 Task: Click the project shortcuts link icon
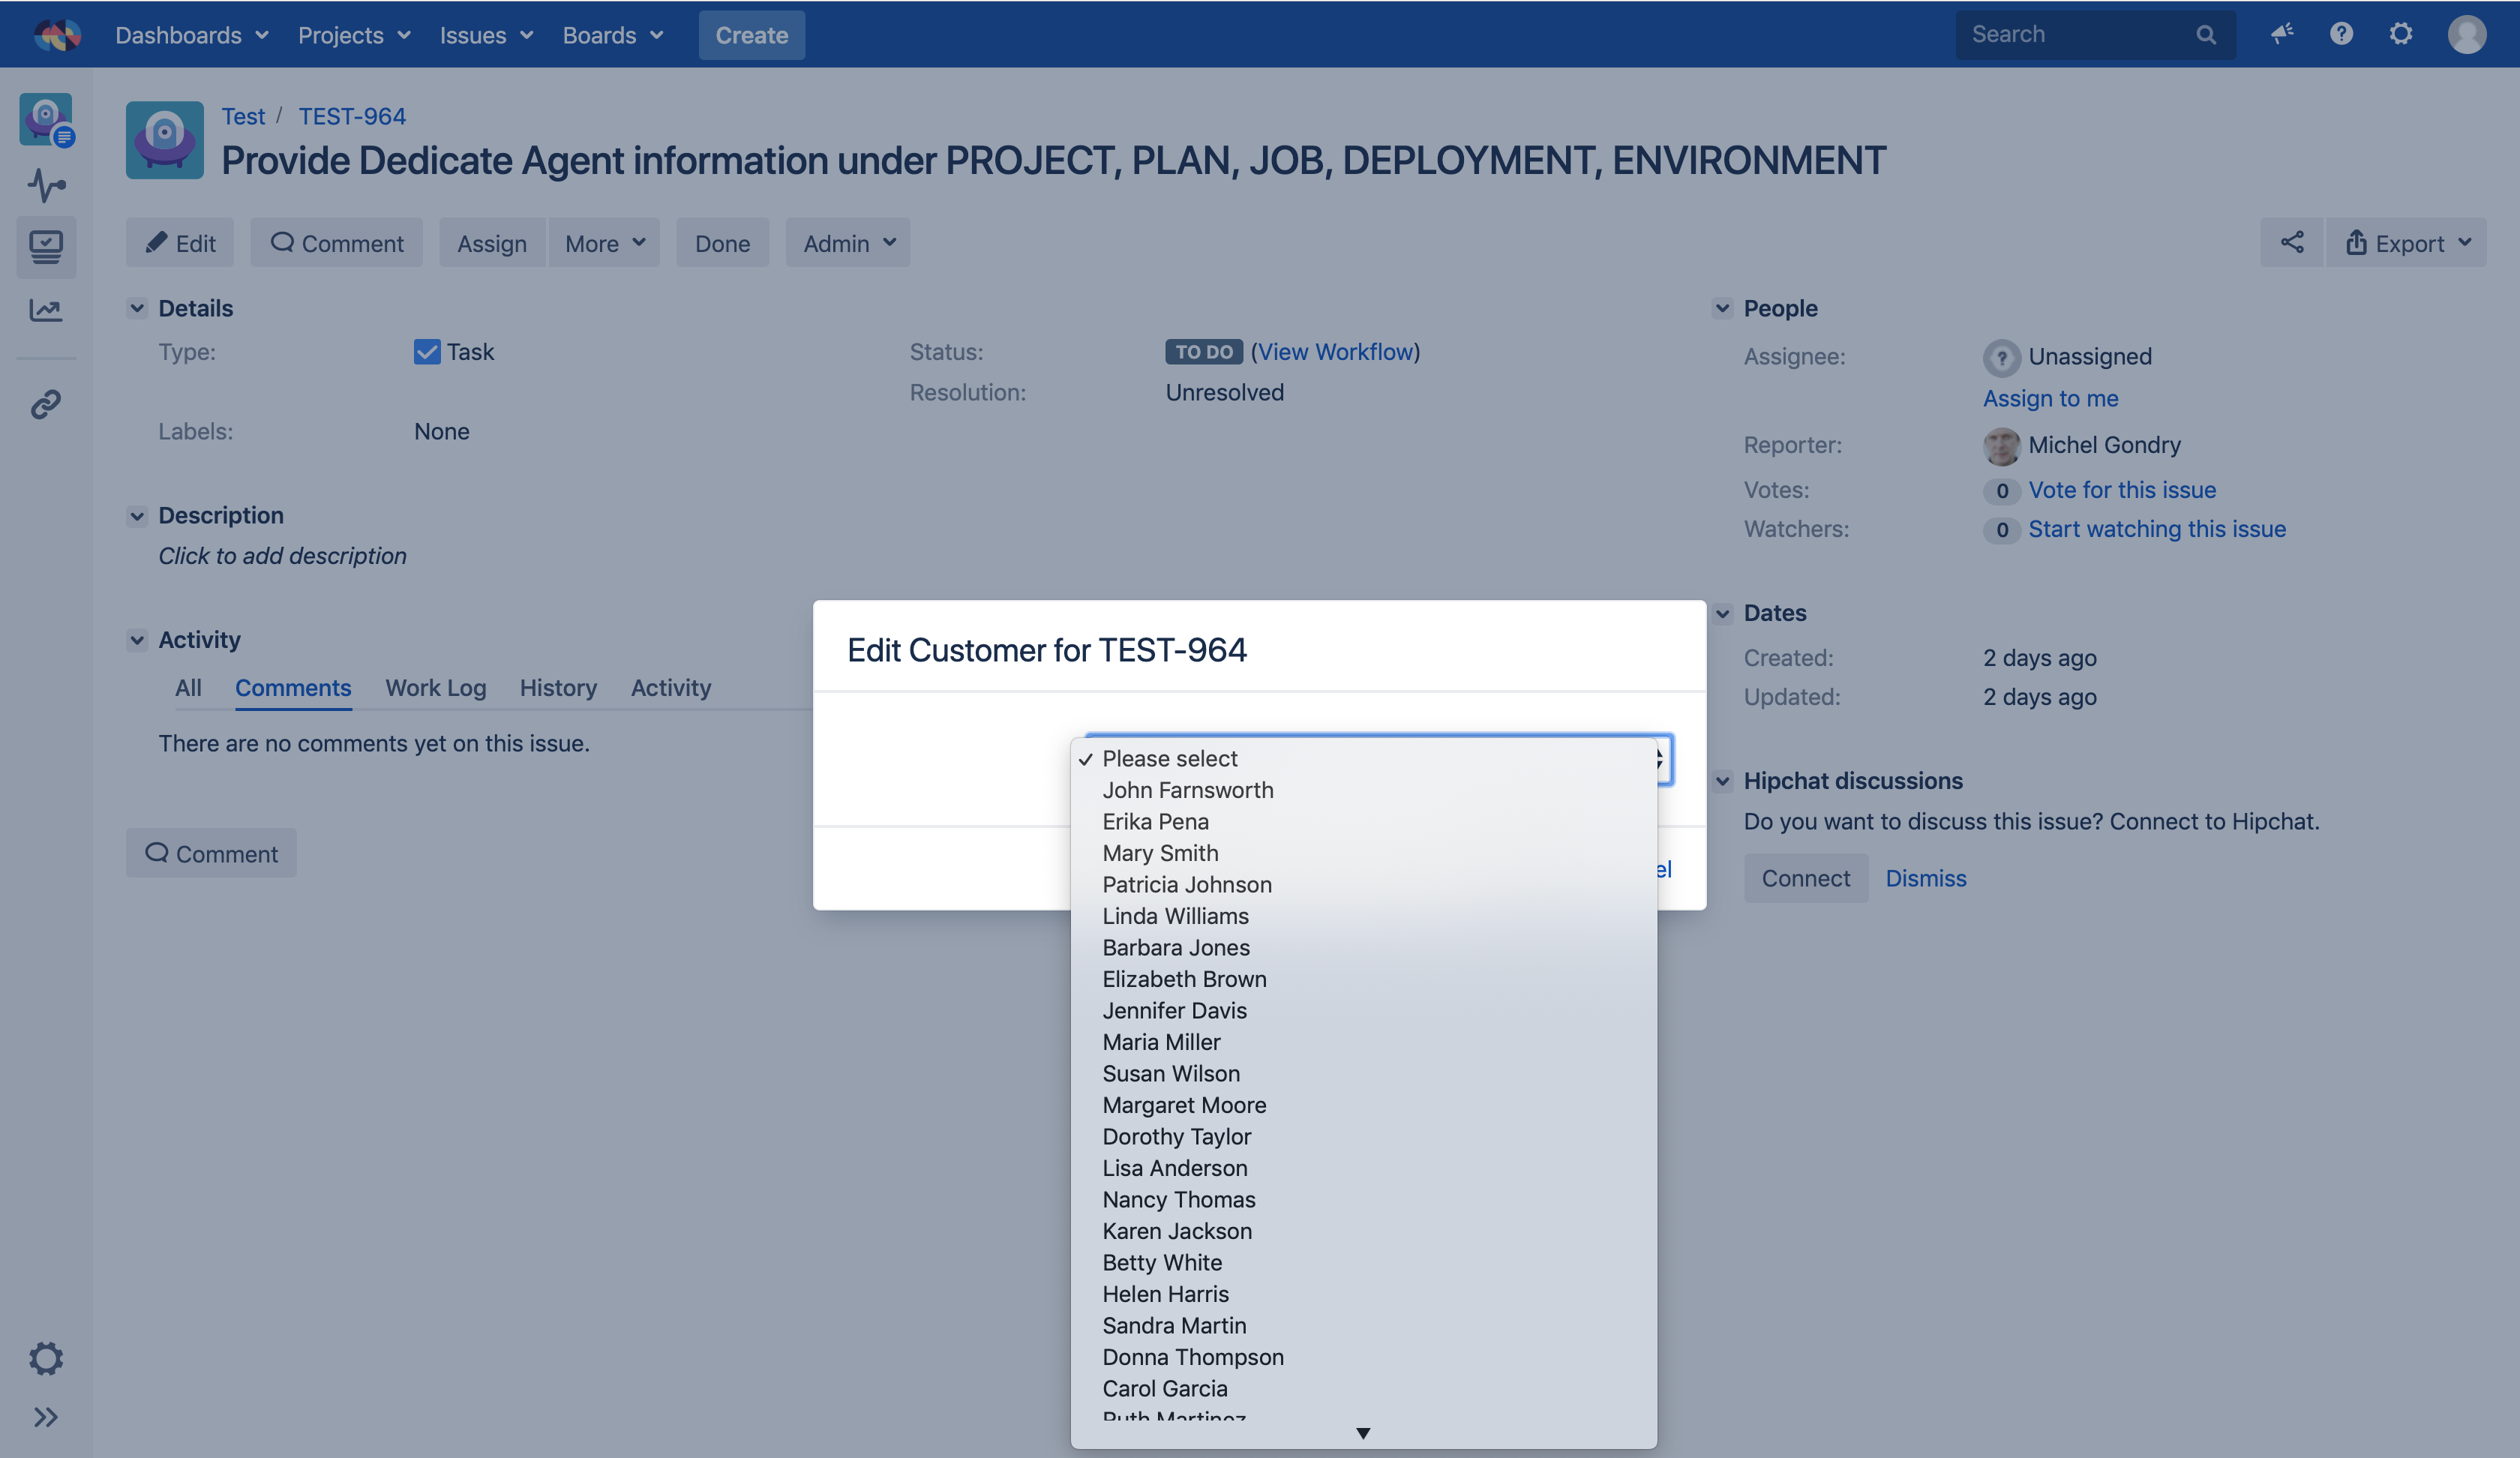[46, 404]
